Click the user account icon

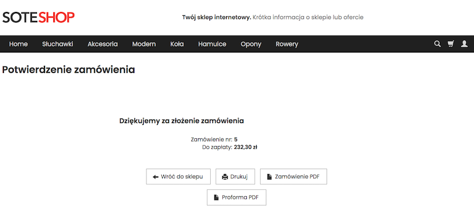pyautogui.click(x=464, y=44)
